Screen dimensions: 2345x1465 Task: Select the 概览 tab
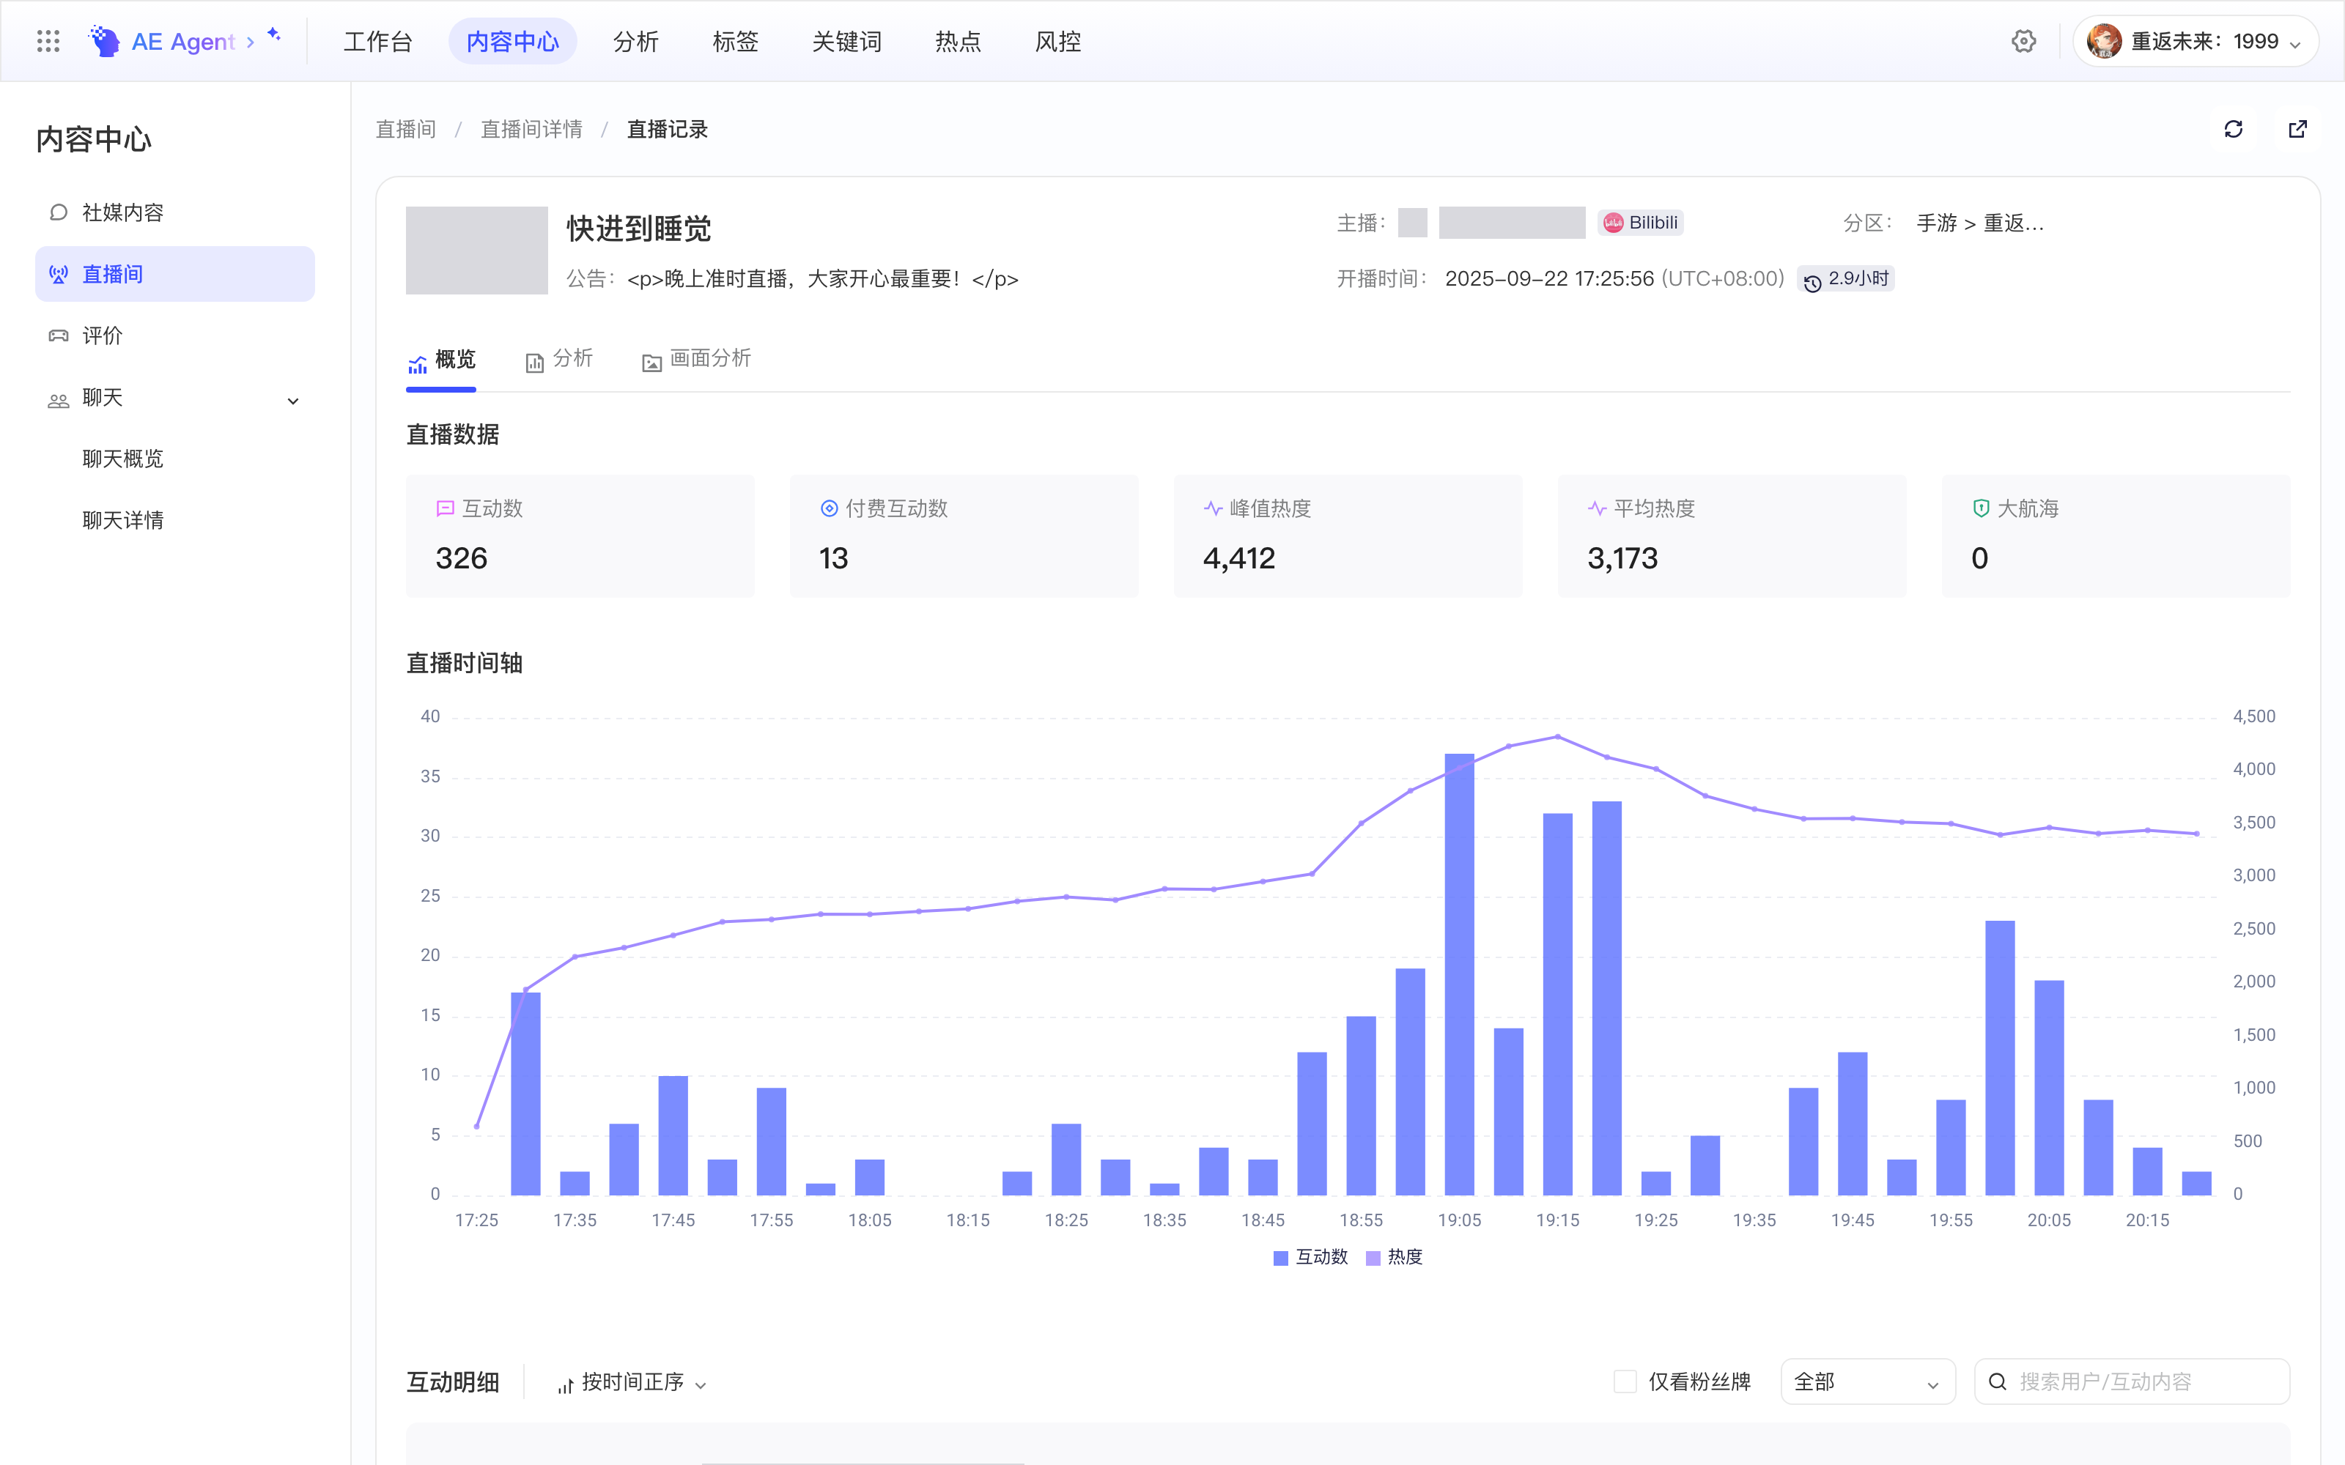click(x=441, y=360)
